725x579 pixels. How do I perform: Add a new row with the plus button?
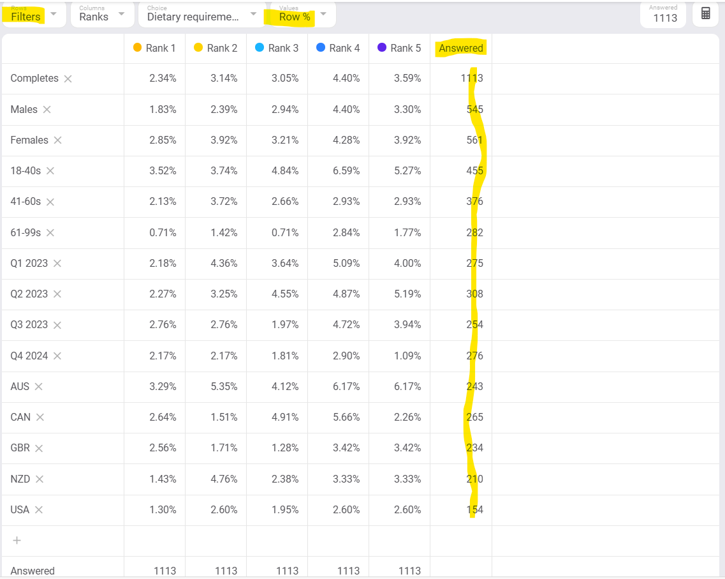click(16, 540)
